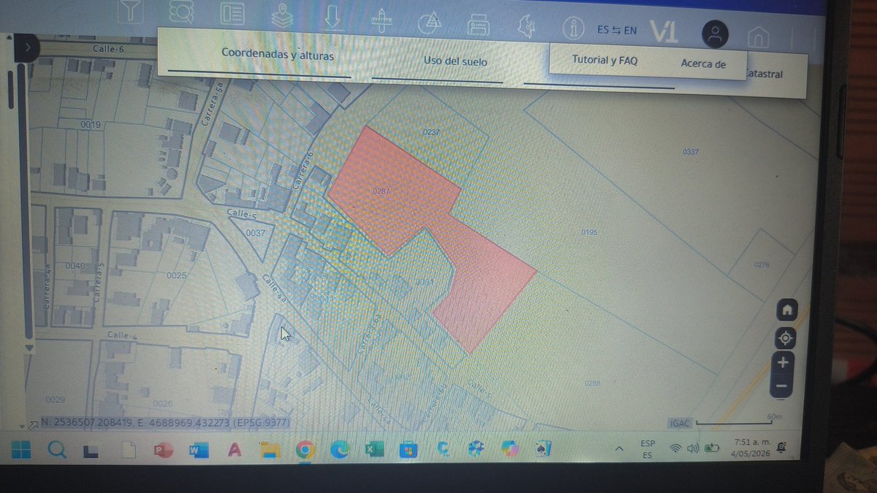Expand the left side panel arrow
This screenshot has height=493, width=877.
(x=26, y=47)
